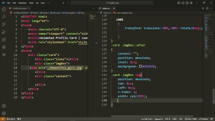Viewport: 215px width, 121px height.
Task: Go forward with the right arrow
Action: click(x=68, y=3)
